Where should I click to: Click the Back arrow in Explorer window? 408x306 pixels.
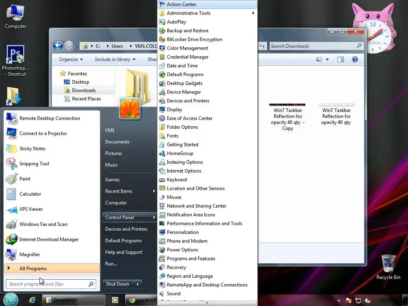tap(58, 45)
